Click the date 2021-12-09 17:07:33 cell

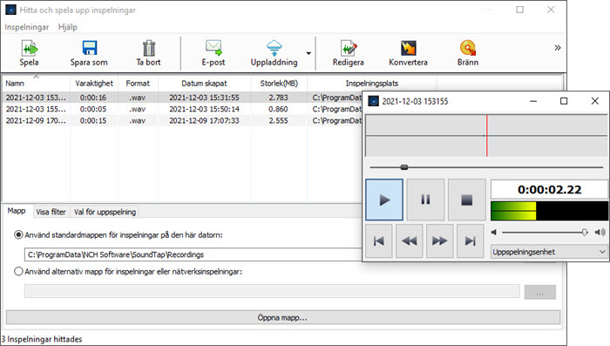point(204,120)
